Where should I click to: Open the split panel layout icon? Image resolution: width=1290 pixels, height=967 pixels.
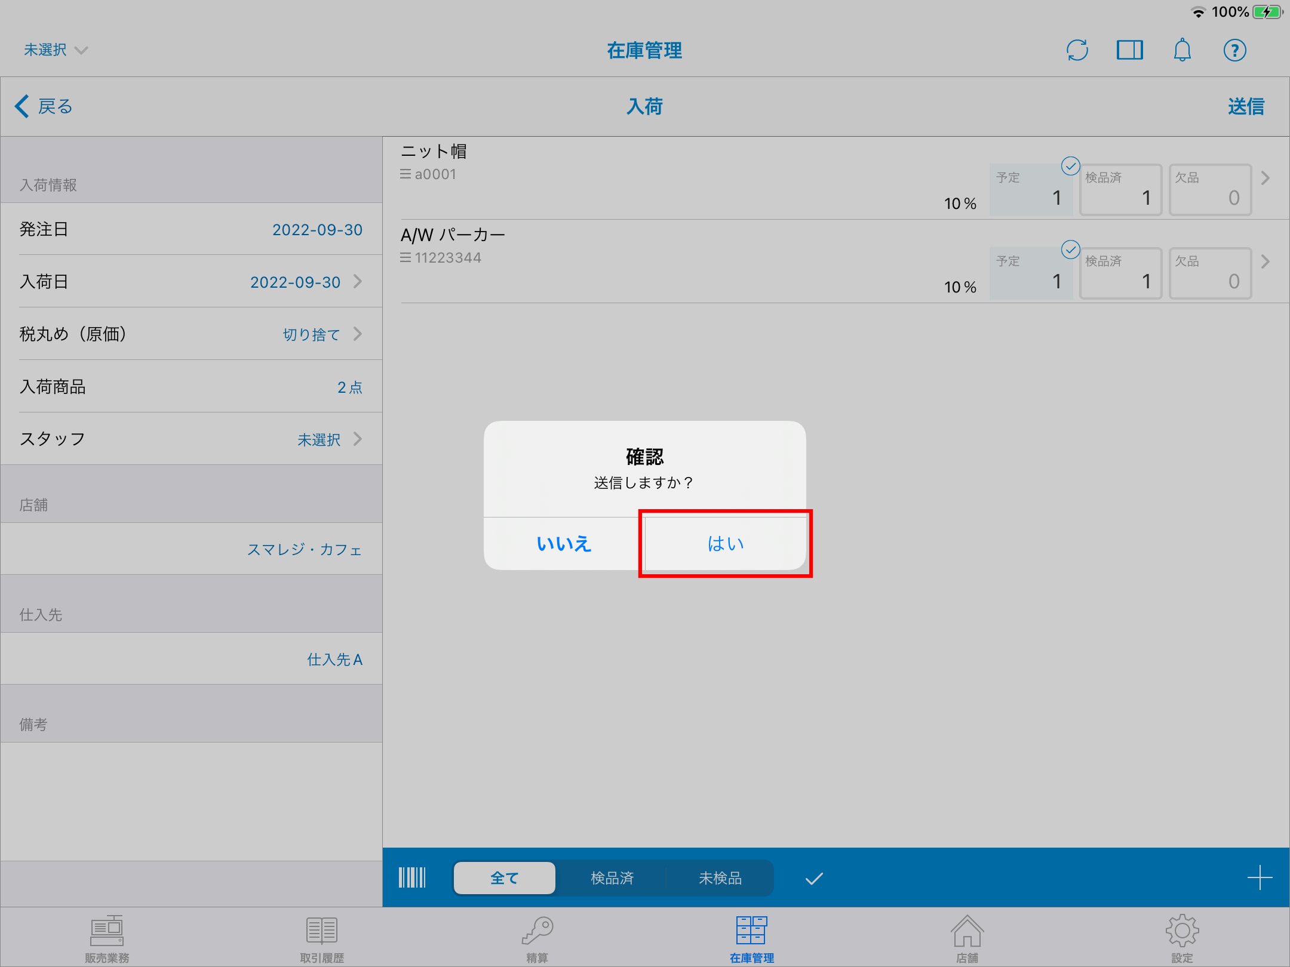(x=1129, y=50)
